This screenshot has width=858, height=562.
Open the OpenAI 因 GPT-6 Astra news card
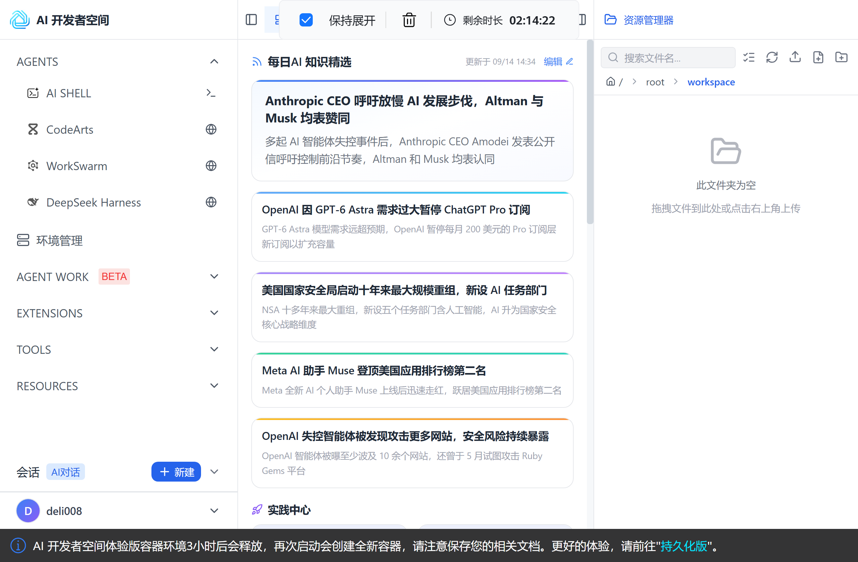412,227
